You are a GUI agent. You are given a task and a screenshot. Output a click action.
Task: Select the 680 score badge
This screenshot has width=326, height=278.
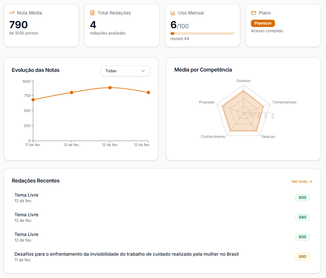click(x=302, y=257)
